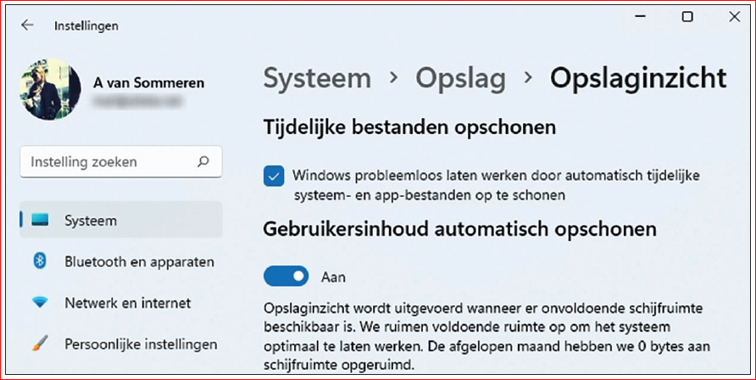Click the Systeem breadcrumb link
Image resolution: width=756 pixels, height=380 pixels.
(317, 78)
